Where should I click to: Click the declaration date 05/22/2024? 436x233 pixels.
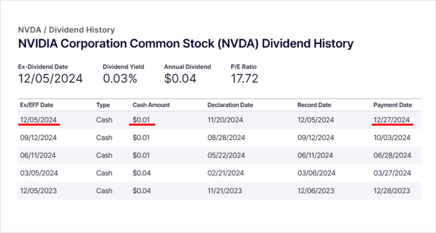(x=226, y=155)
